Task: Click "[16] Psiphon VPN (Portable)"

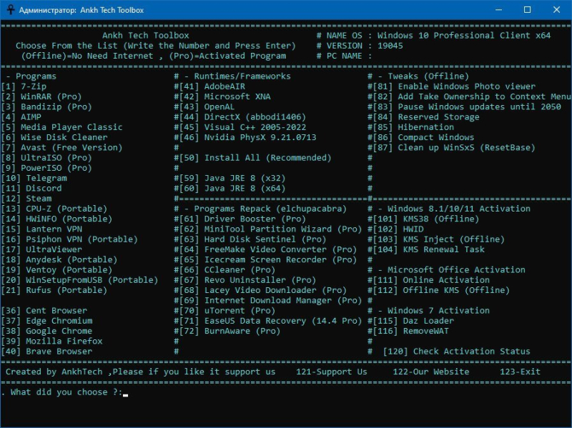Action: (69, 239)
